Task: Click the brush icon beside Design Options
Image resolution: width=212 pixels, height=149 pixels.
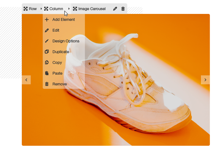Action: click(47, 41)
